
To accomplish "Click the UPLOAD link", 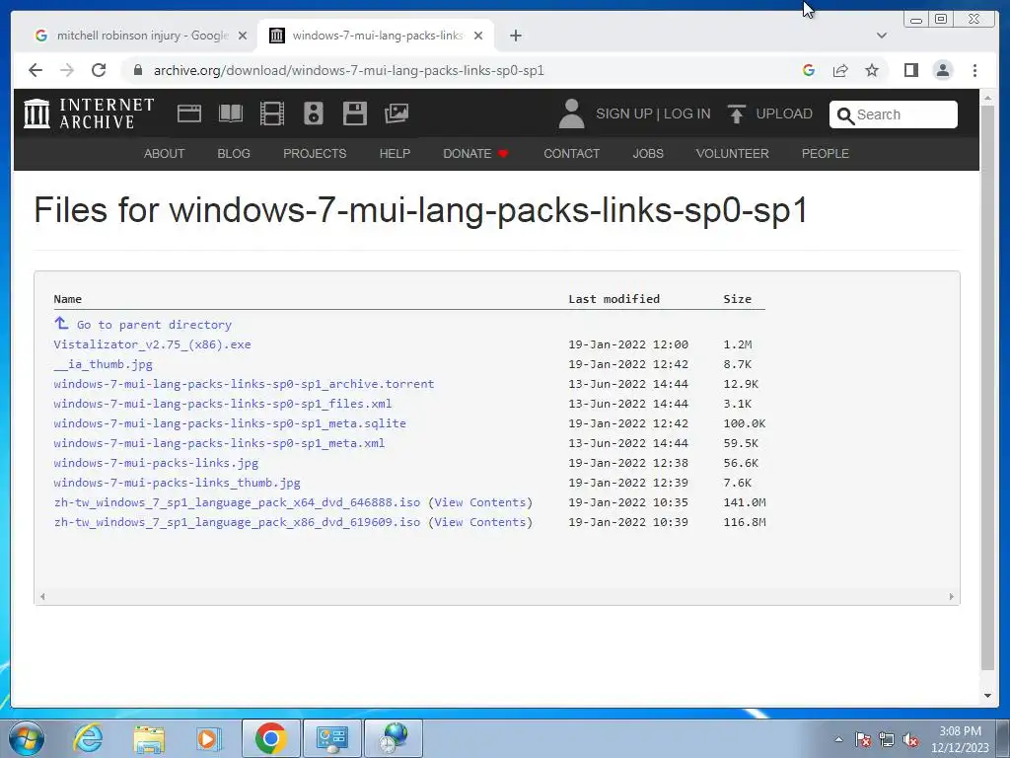I will point(784,114).
